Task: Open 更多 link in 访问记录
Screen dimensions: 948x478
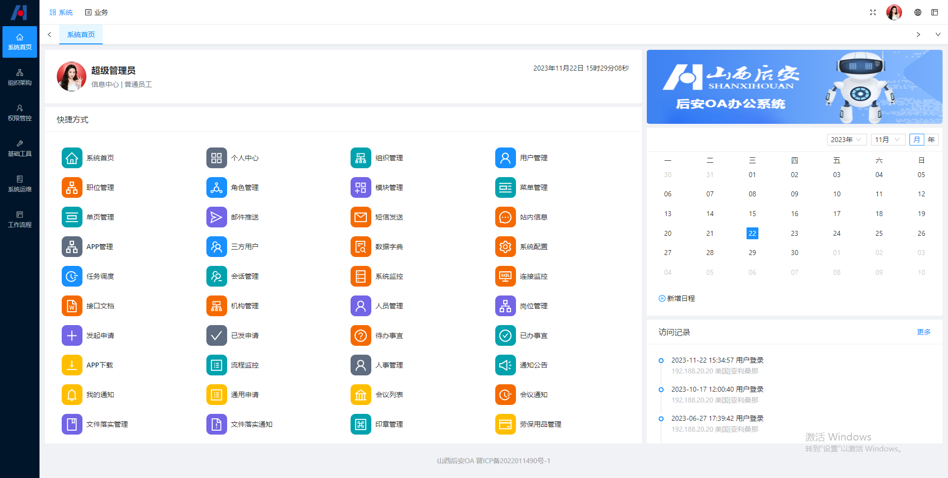Action: (923, 332)
